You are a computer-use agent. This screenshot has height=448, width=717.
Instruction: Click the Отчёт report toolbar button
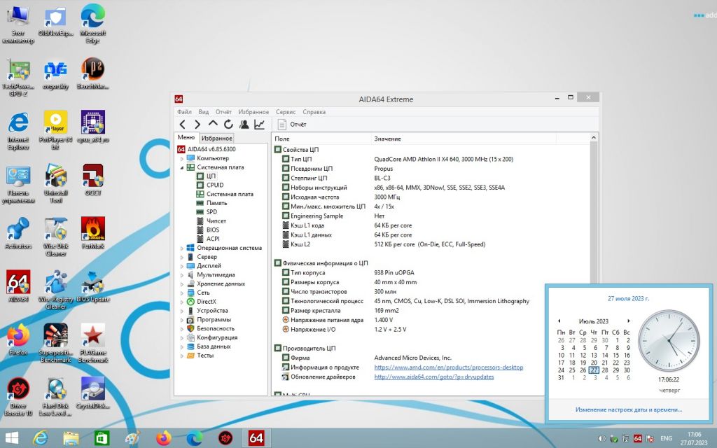click(x=292, y=125)
